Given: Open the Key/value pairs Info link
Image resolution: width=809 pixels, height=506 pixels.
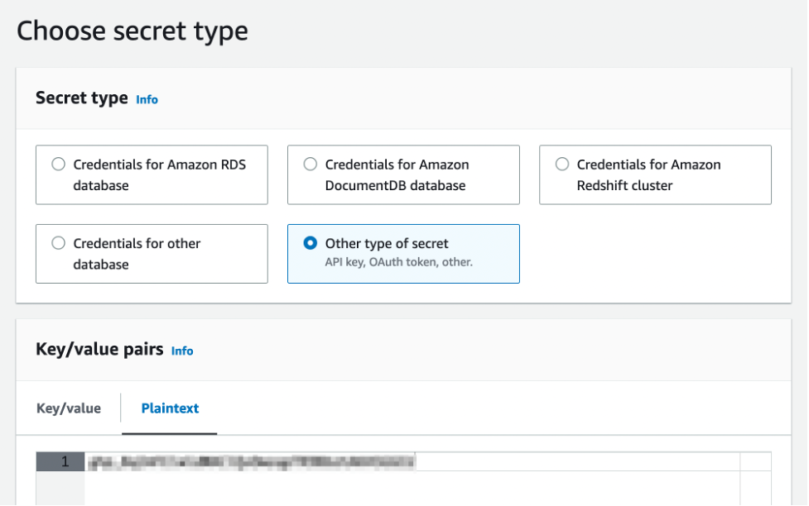Looking at the screenshot, I should (x=182, y=351).
